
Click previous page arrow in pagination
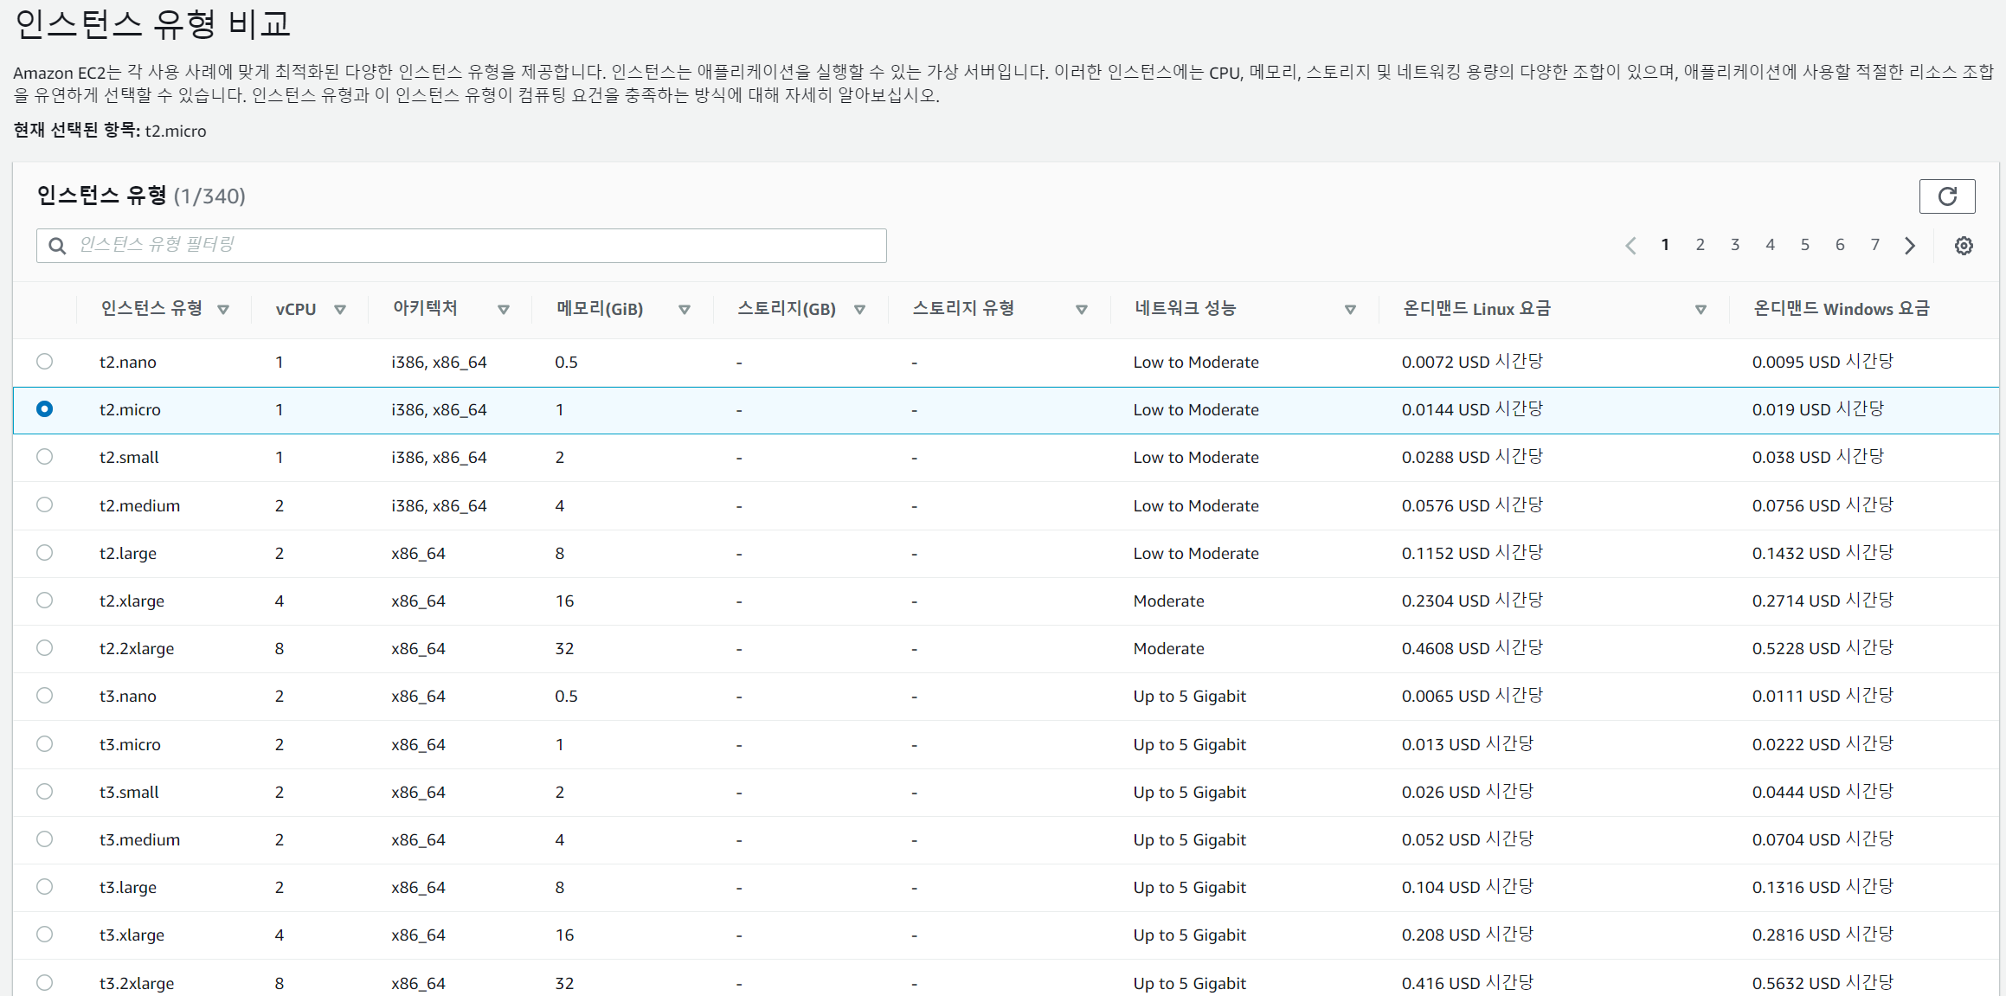click(x=1630, y=246)
